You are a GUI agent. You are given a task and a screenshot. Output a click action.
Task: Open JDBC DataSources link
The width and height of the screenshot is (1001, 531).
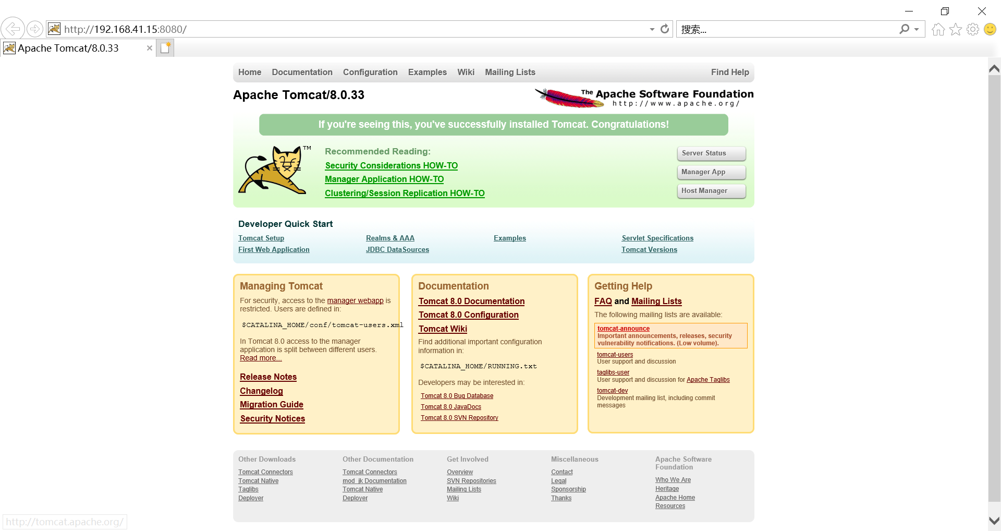pos(397,250)
